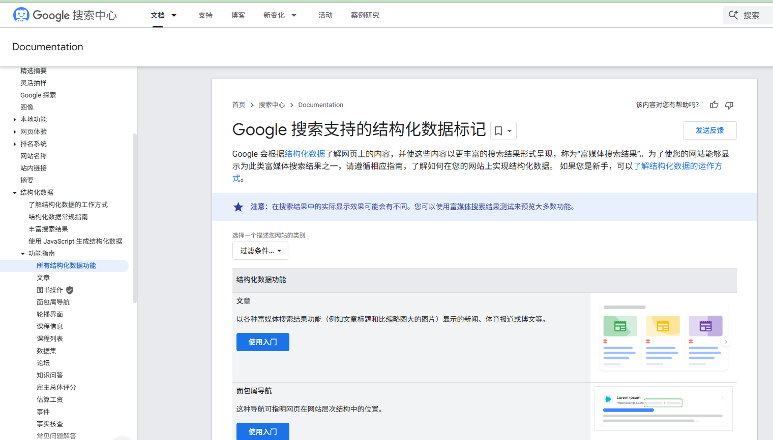Open the 案例研究 navigation item
The height and width of the screenshot is (440, 773).
pos(365,15)
